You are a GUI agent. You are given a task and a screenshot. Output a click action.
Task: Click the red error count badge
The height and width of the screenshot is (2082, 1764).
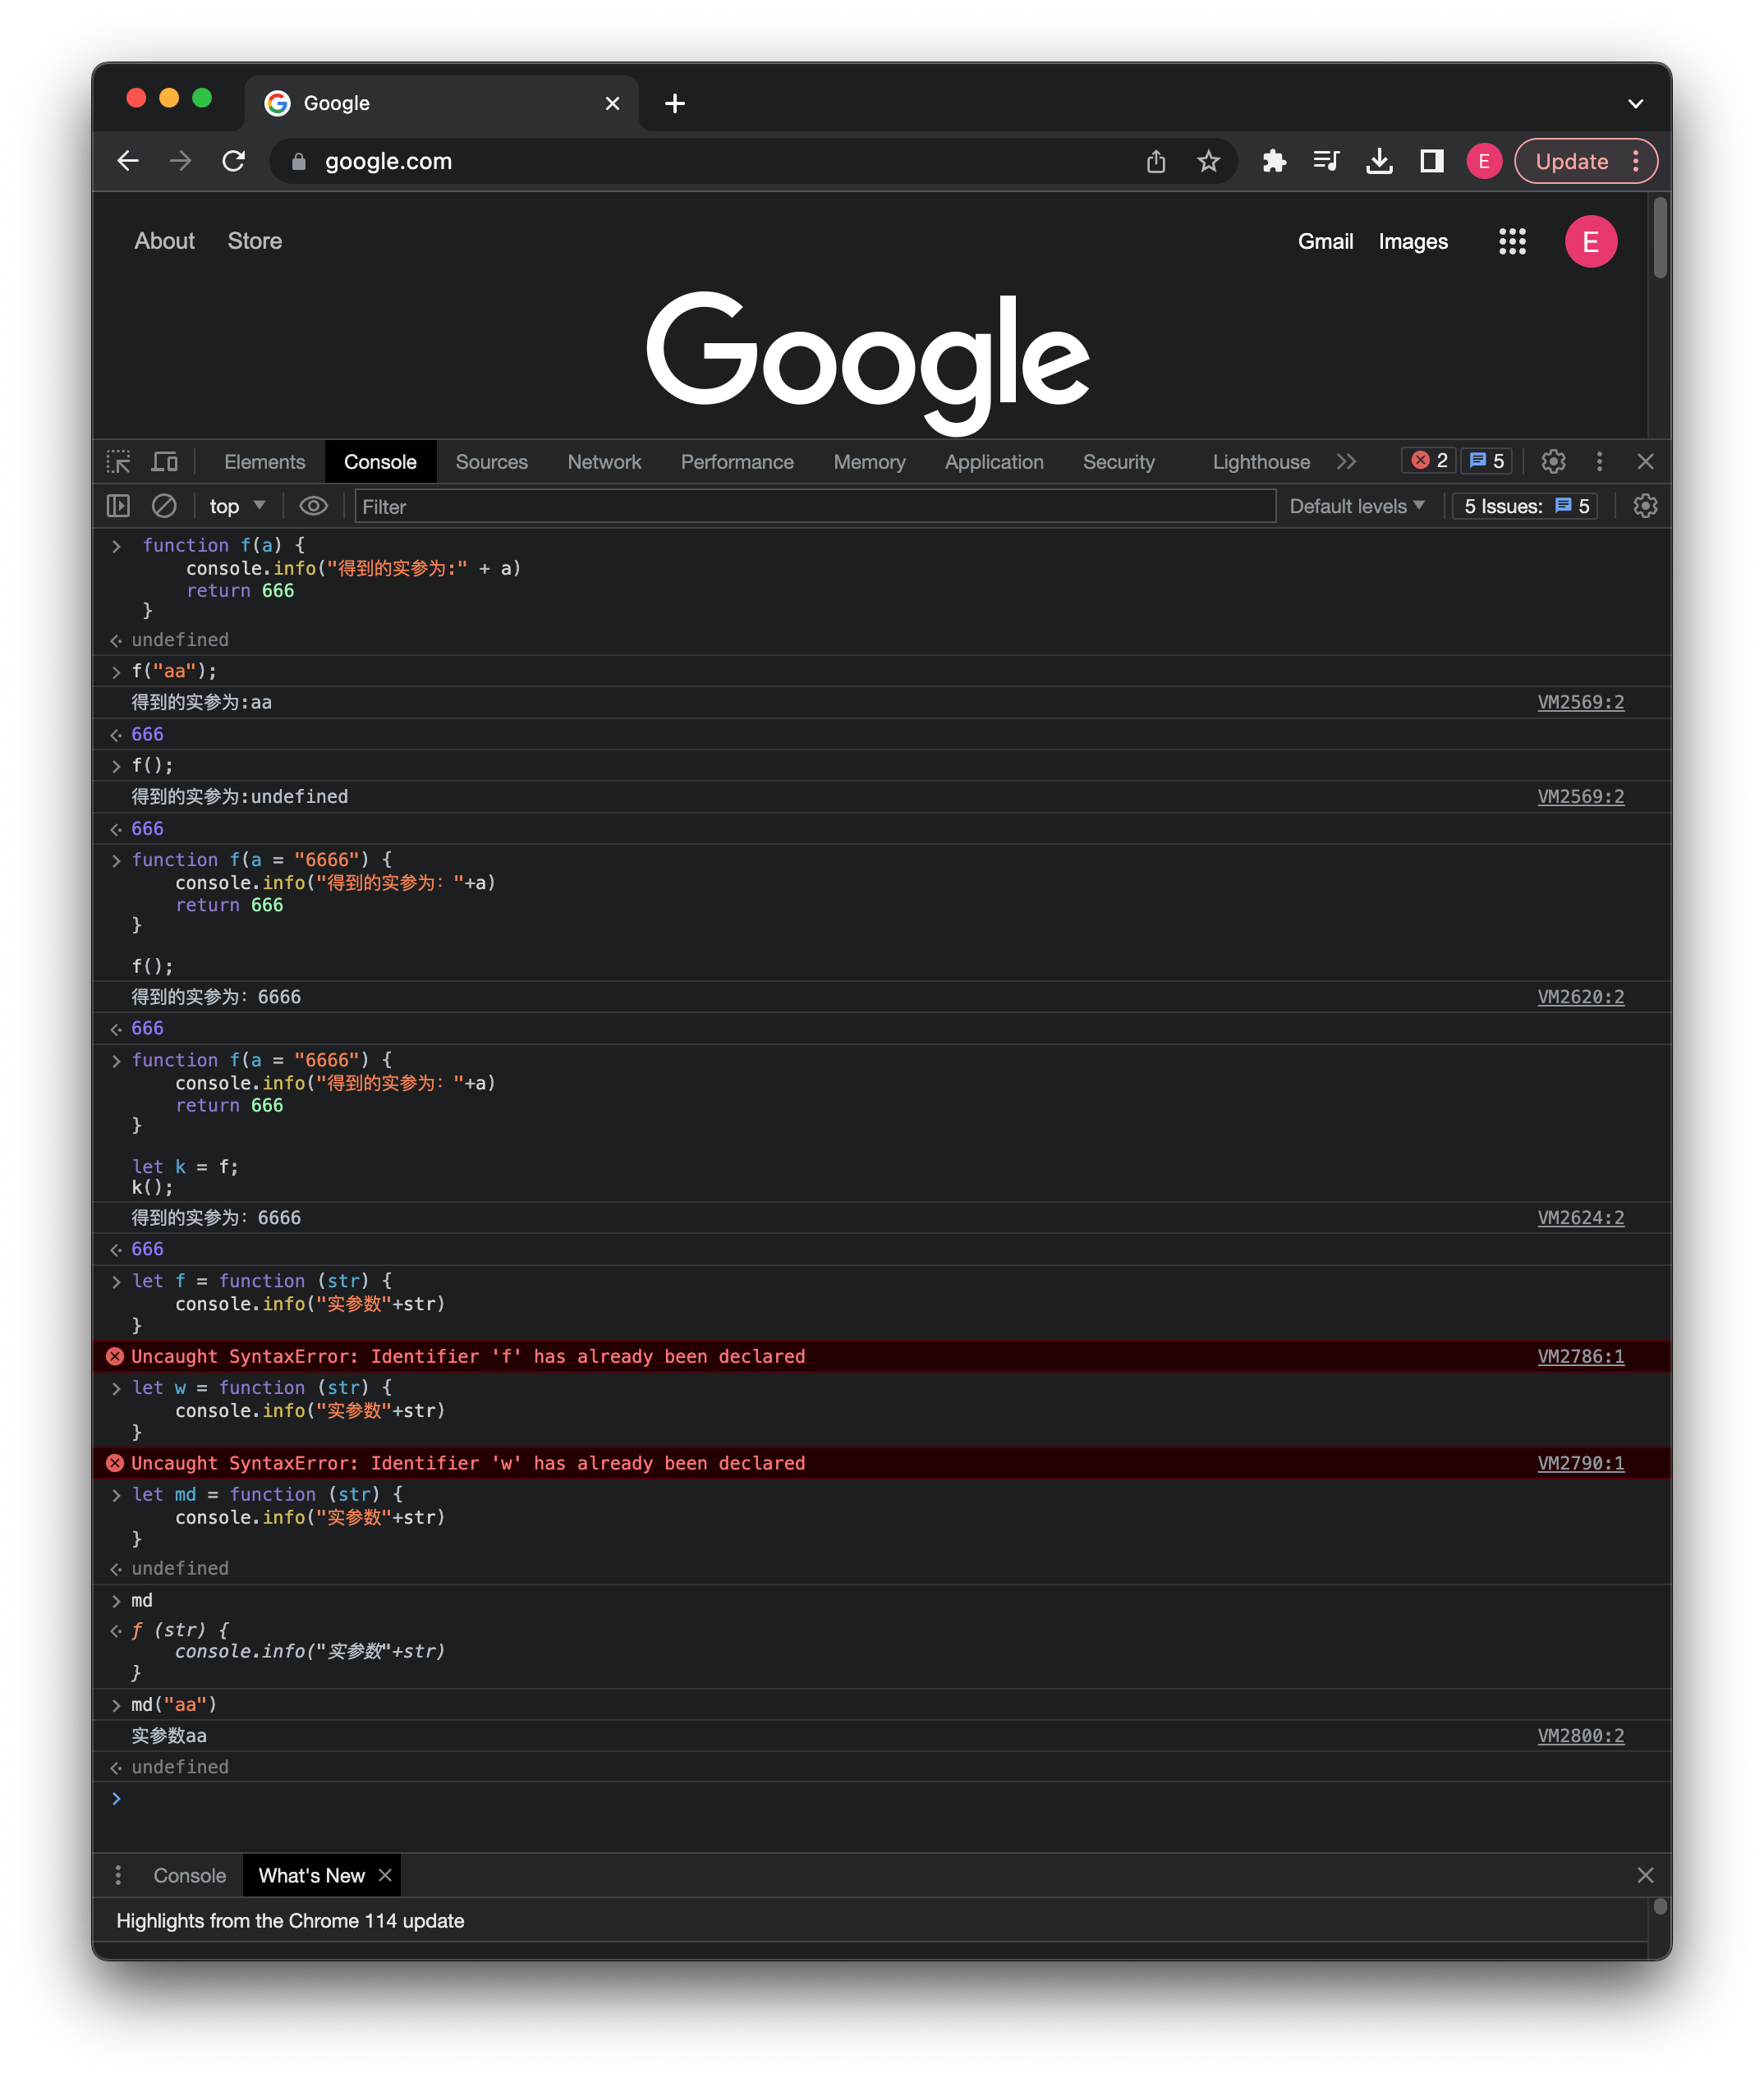pyautogui.click(x=1429, y=461)
